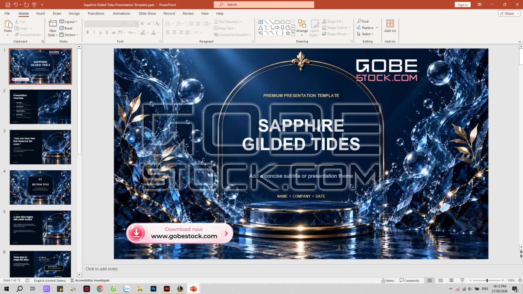Click the Undo arrow icon
This screenshot has height=294, width=523.
coord(16,4)
